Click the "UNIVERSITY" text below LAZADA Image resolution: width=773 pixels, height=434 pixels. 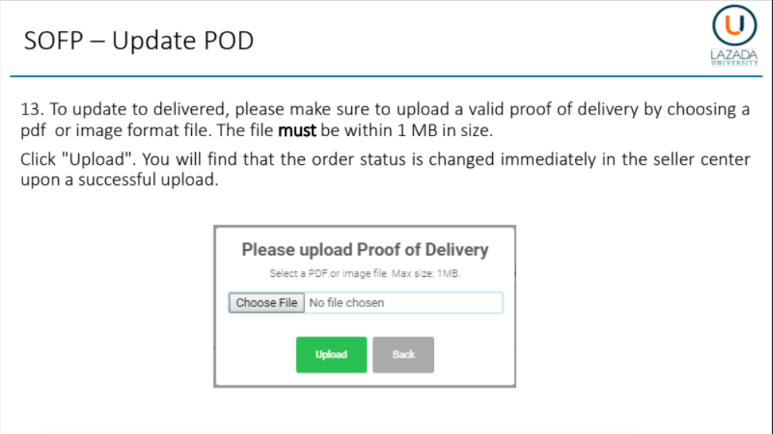click(x=734, y=63)
